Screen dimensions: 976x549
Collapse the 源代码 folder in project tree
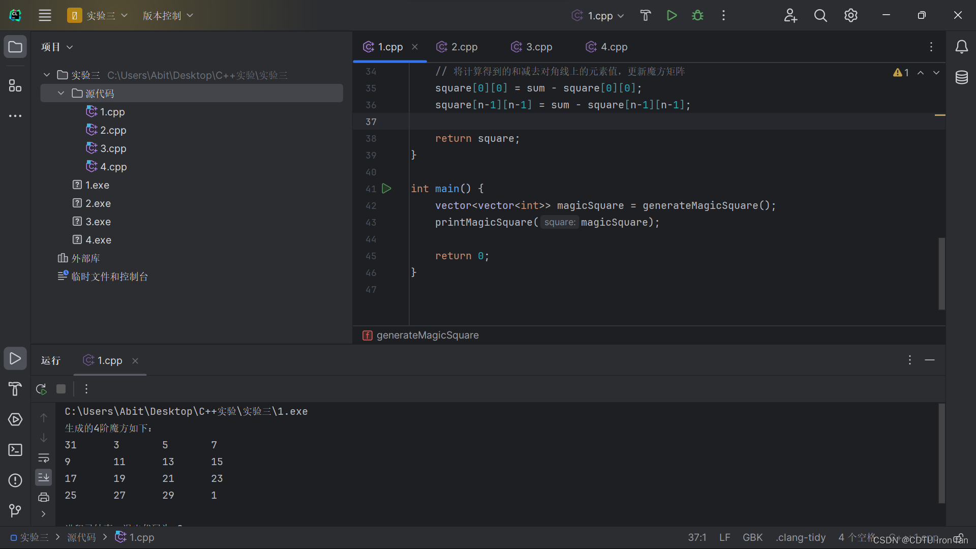(61, 93)
